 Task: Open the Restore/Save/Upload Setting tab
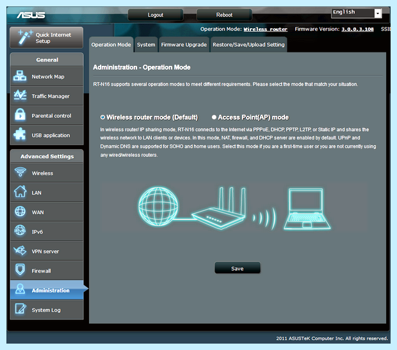[x=248, y=45]
